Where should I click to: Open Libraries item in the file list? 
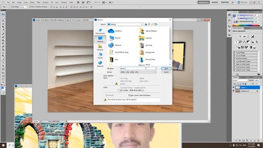[145, 38]
